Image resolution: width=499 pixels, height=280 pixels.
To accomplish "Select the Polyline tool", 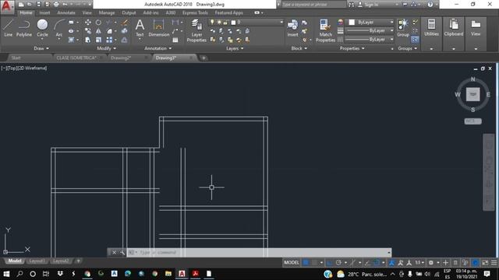I will tap(24, 28).
